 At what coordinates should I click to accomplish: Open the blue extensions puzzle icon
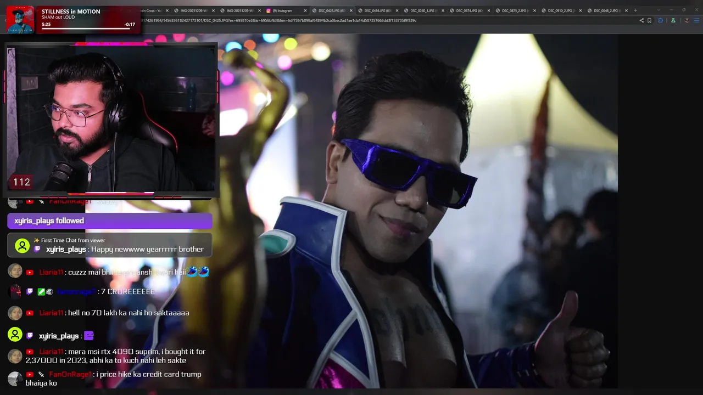[x=660, y=20]
